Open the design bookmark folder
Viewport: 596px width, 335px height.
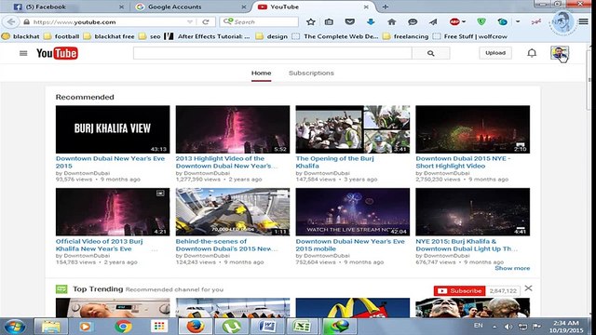(x=272, y=36)
